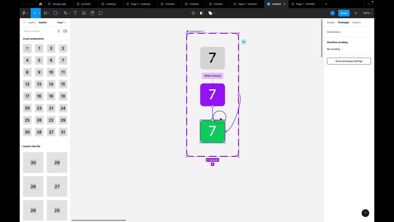Viewport: 394px width, 222px height.
Task: Click the Share button
Action: (344, 13)
